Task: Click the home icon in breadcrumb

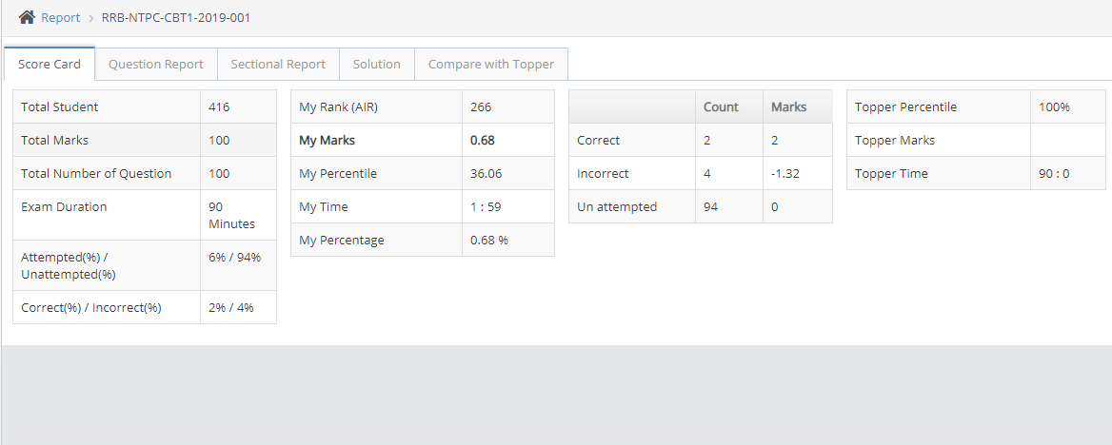Action: click(x=27, y=17)
